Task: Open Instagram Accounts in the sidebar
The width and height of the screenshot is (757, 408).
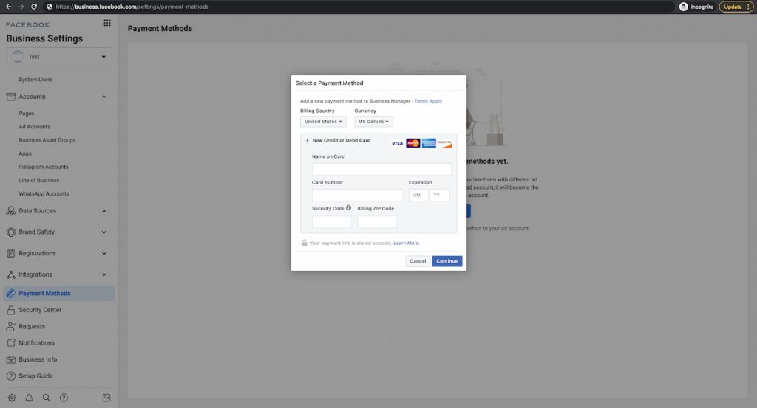Action: [x=44, y=167]
